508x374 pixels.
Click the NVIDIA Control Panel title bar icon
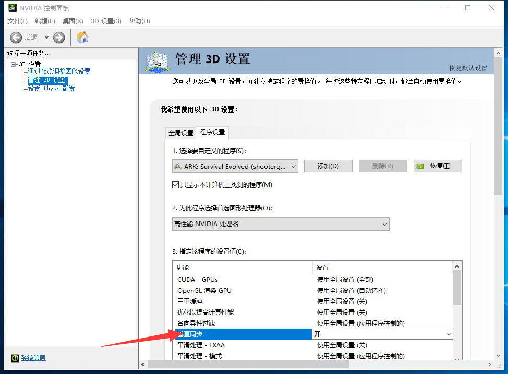pos(12,8)
